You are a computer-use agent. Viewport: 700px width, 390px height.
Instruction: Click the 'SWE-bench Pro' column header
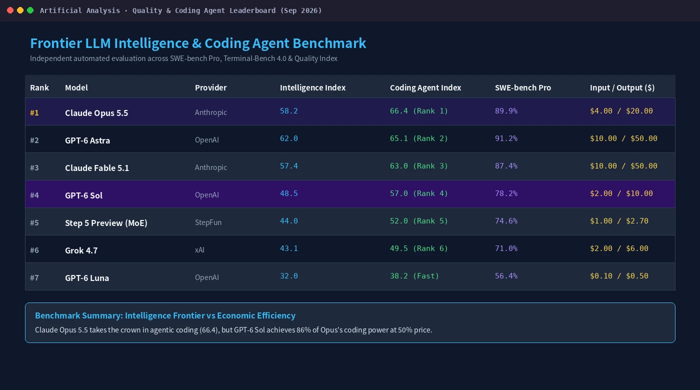[x=523, y=87]
